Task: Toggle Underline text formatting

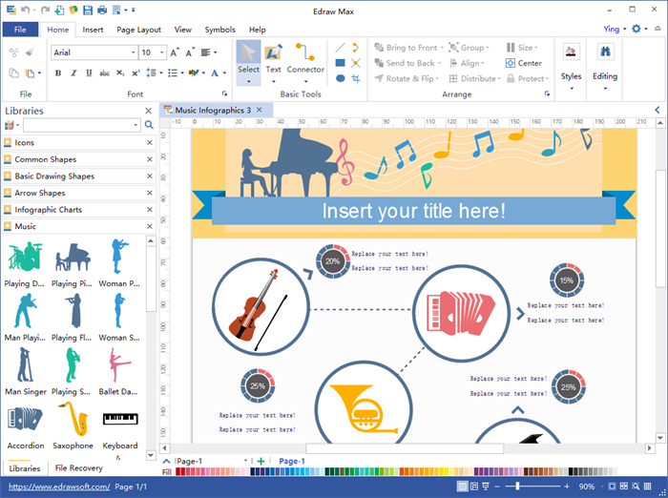Action: point(87,73)
